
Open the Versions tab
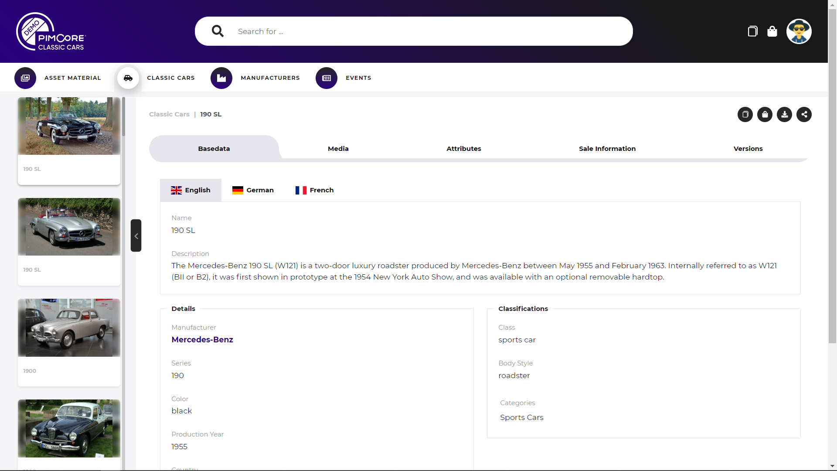[748, 149]
